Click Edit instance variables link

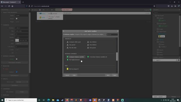click(x=15, y=63)
